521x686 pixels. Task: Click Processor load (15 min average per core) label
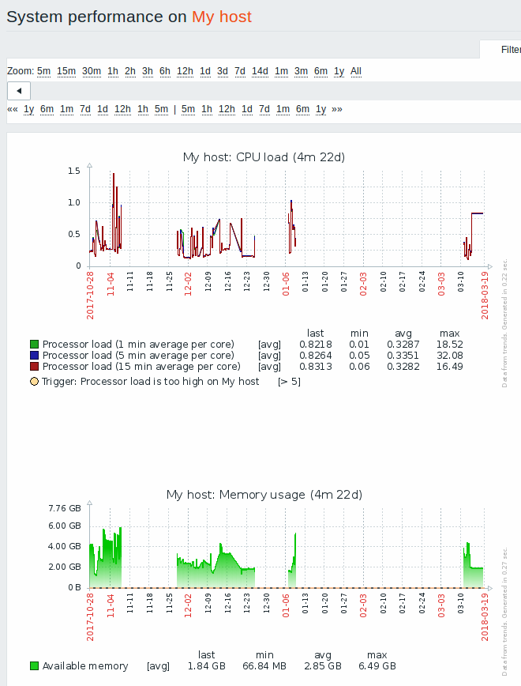(x=141, y=366)
